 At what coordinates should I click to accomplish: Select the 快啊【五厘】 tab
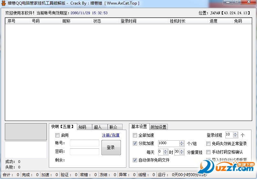click(63, 126)
